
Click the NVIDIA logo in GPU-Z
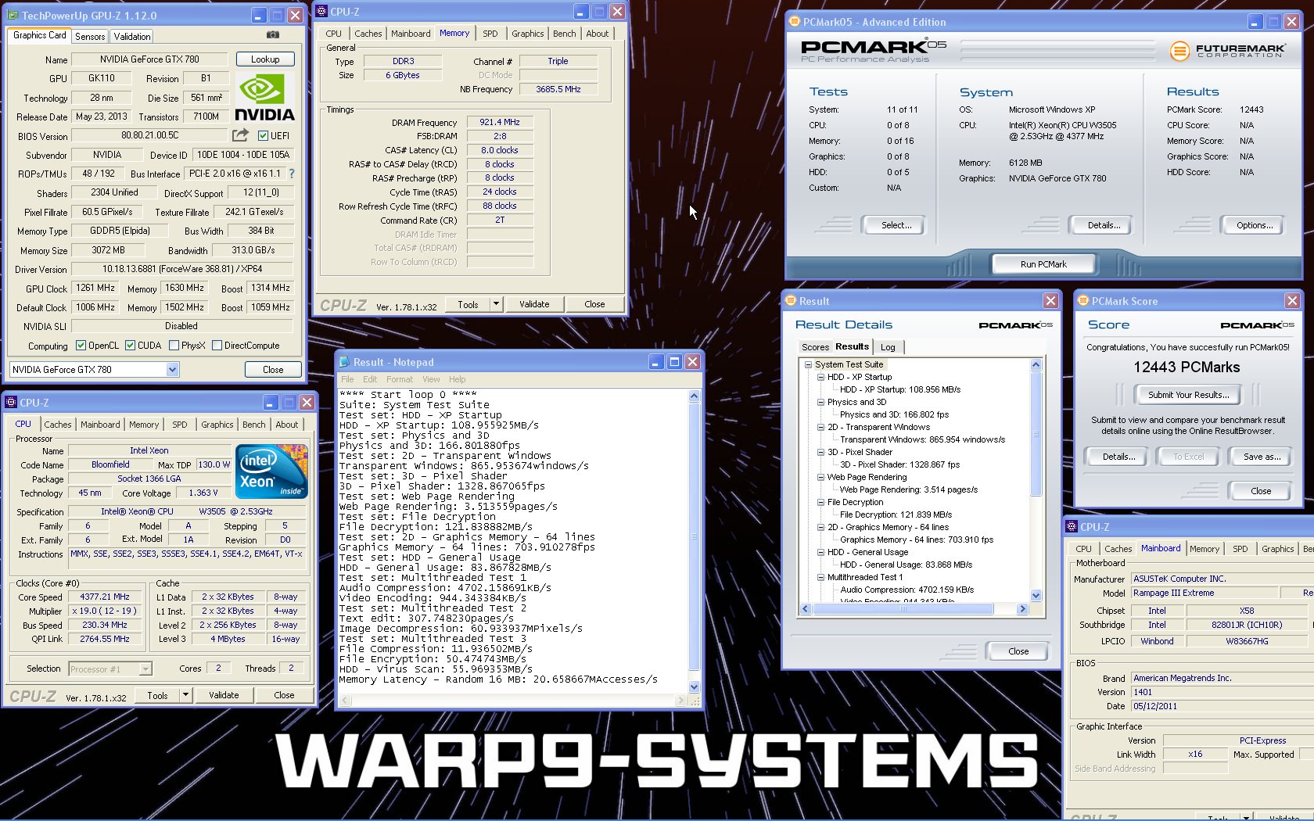[x=264, y=98]
